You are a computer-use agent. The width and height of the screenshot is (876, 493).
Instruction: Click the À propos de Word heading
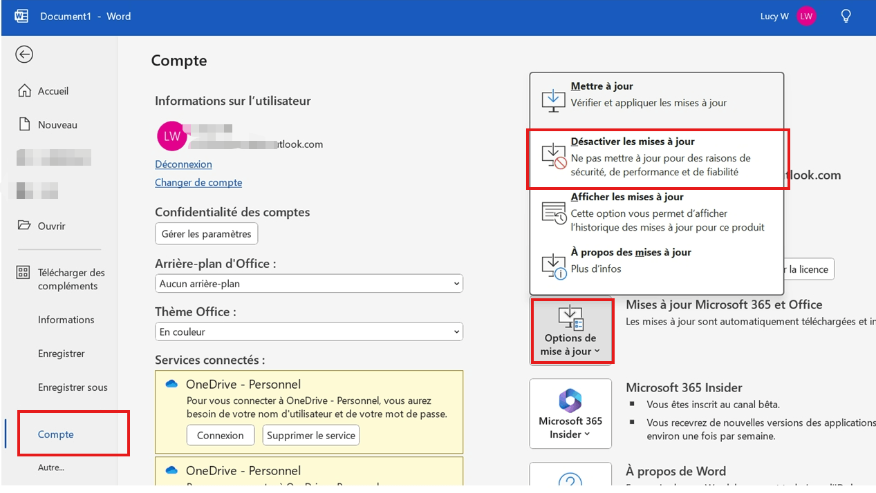click(x=675, y=472)
